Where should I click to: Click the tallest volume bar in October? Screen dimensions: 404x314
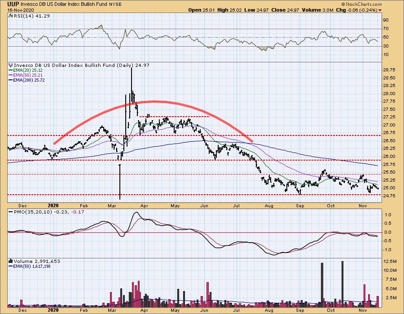343,284
